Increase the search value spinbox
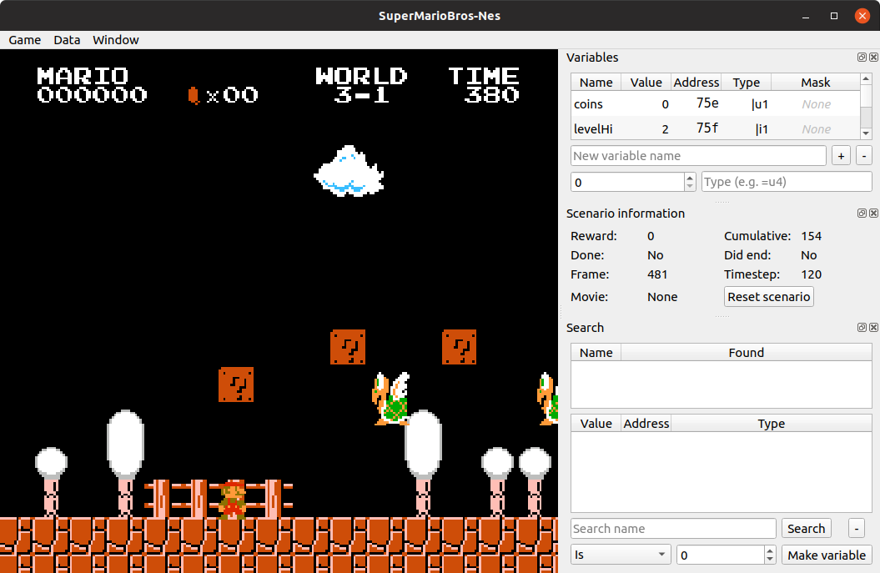Image resolution: width=880 pixels, height=573 pixels. [x=770, y=550]
